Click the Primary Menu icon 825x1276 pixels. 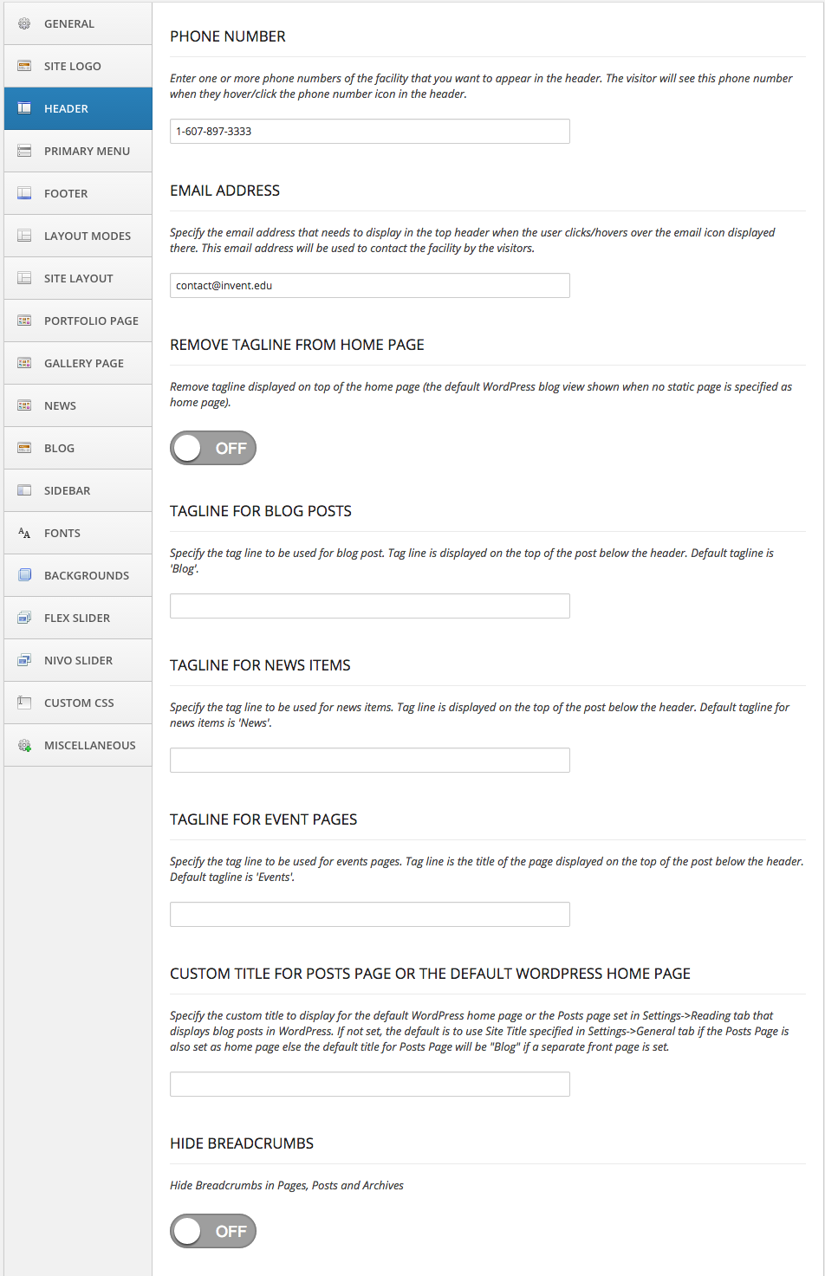[24, 151]
